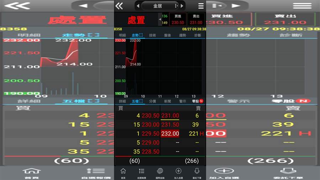Select highlighted 232.00 ask price
320x180 pixels.
coord(170,133)
